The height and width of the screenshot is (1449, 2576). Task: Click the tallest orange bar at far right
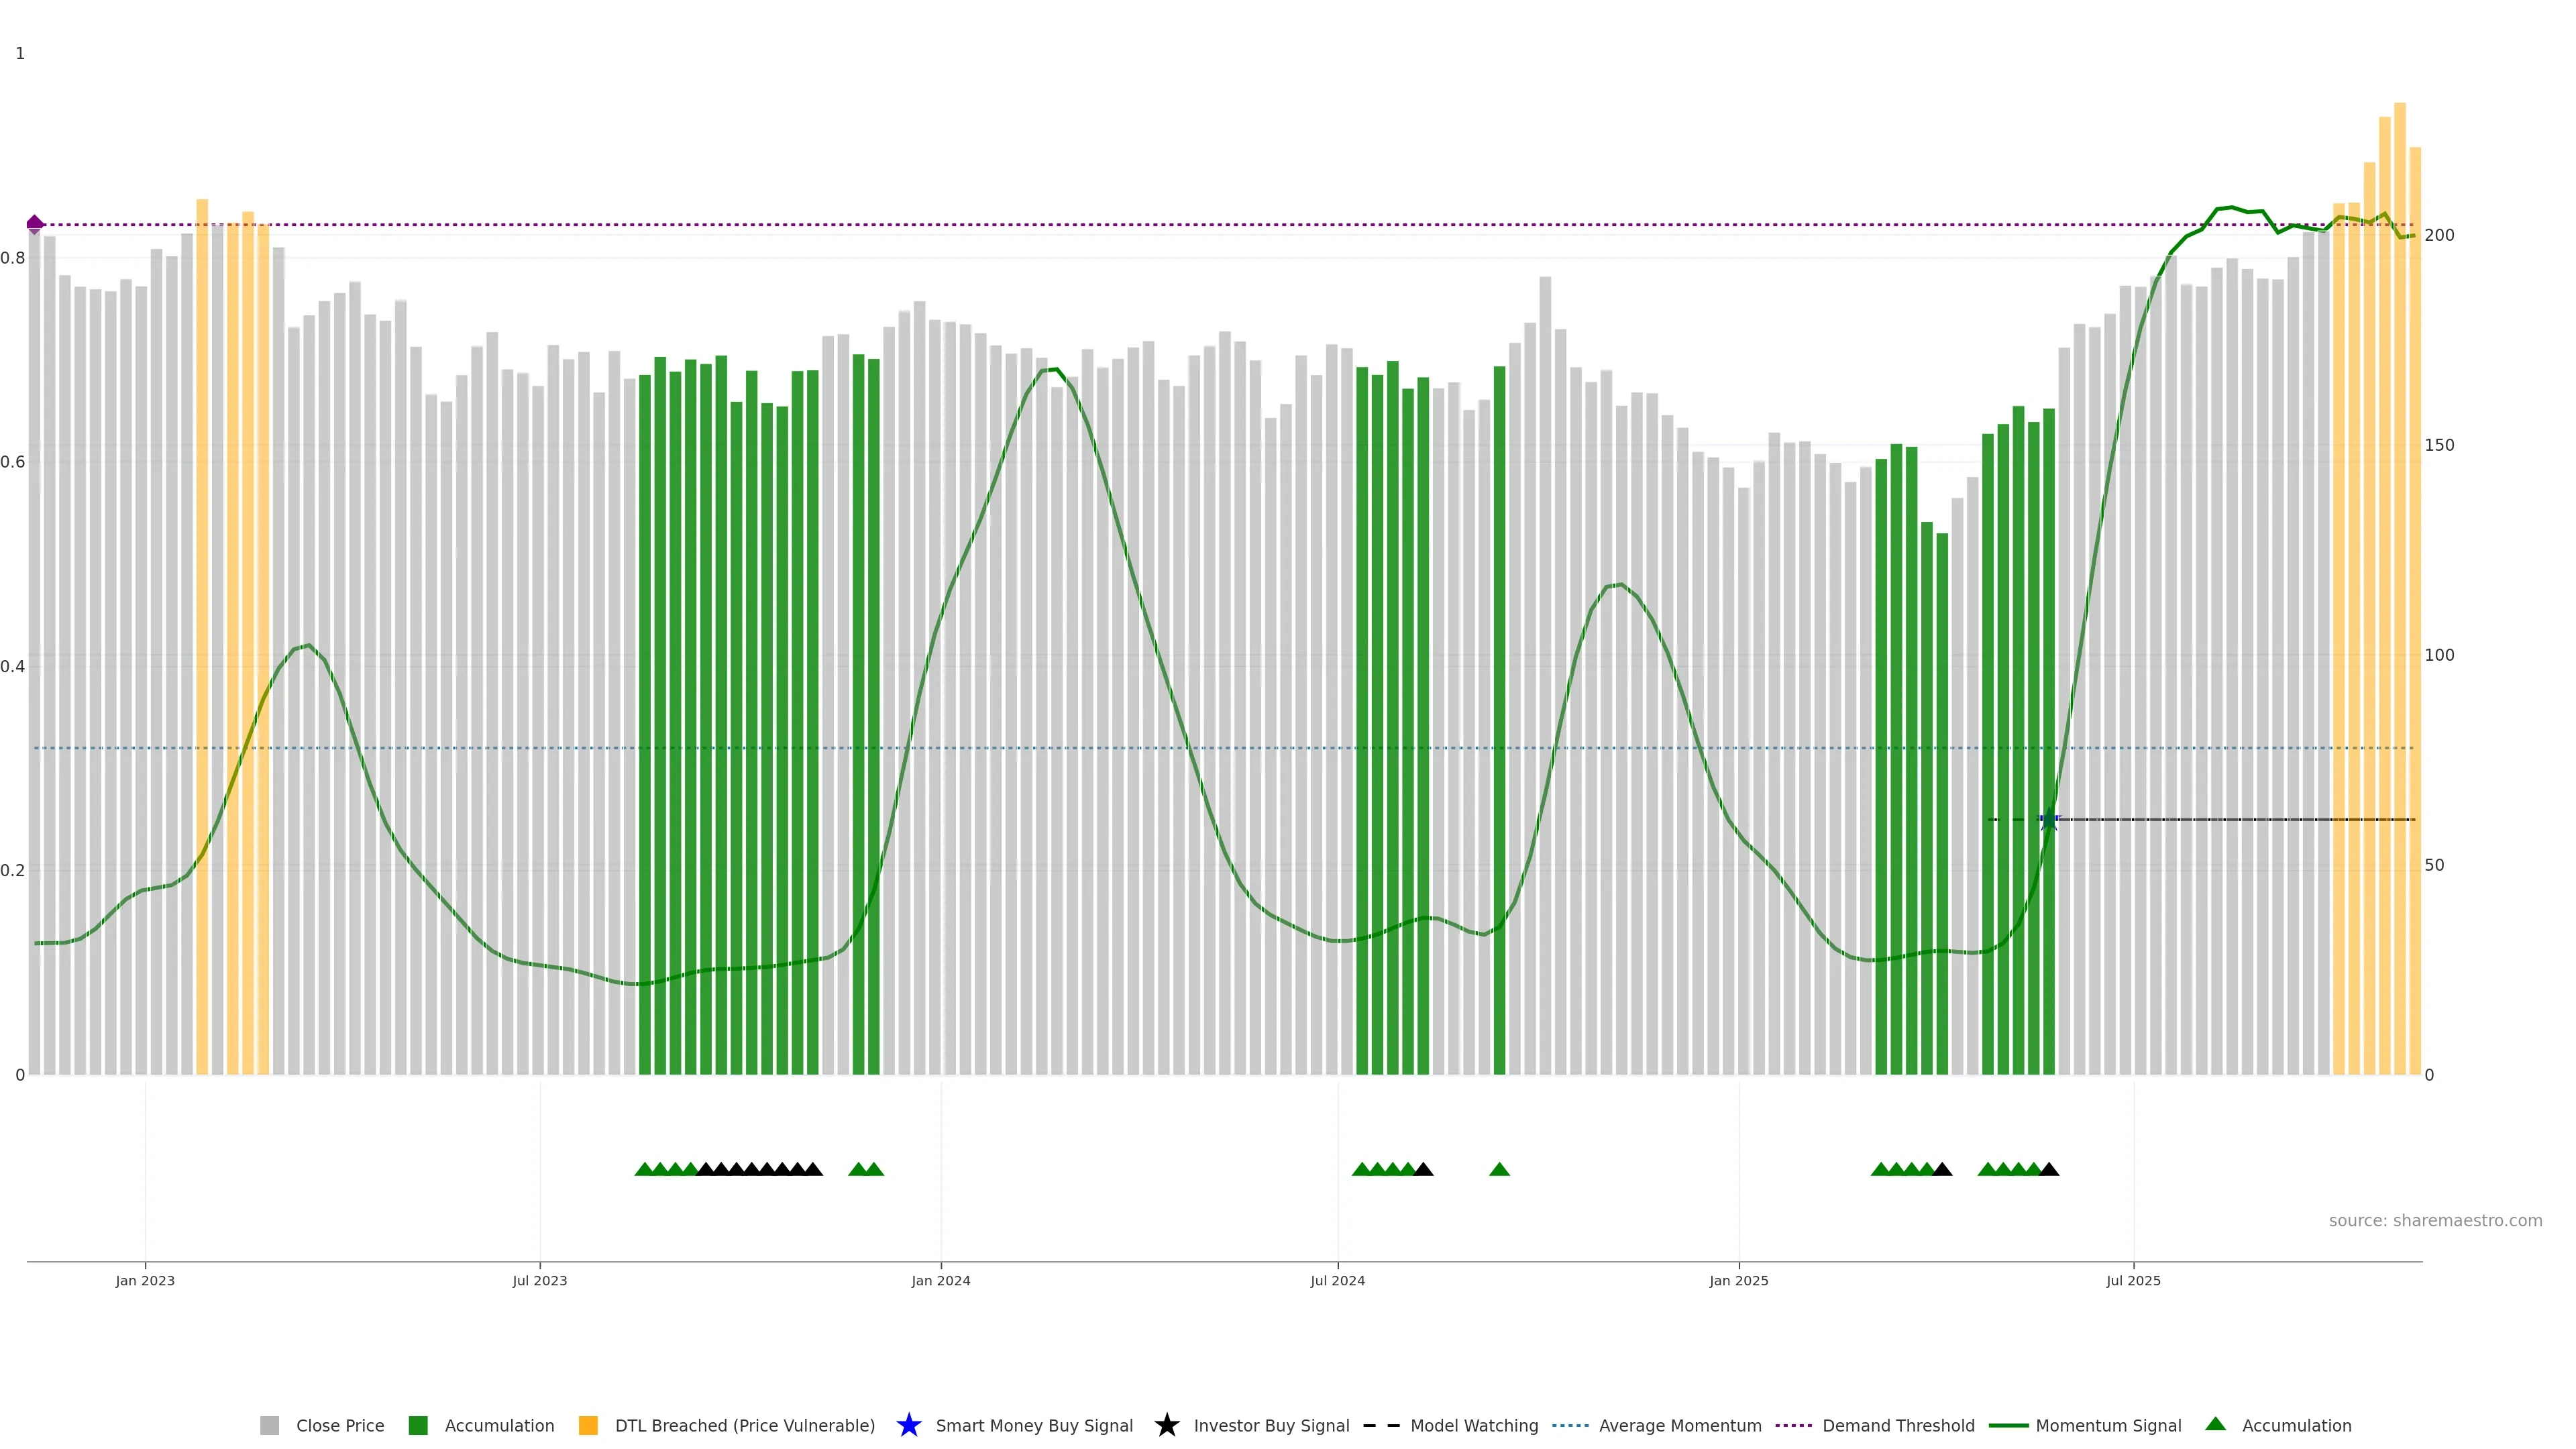coord(2399,500)
